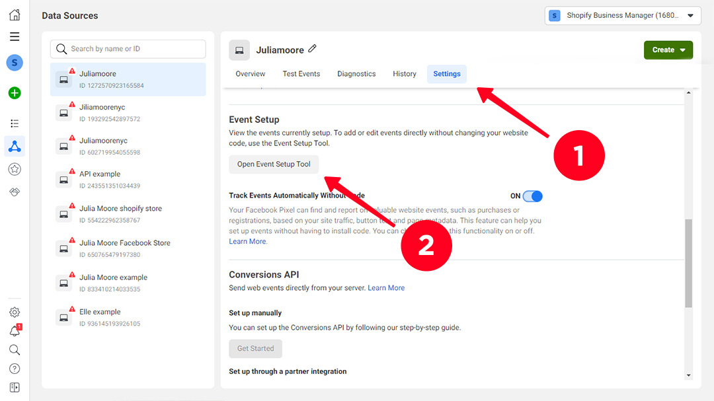Select Juliamoorenyc data source
The image size is (714, 401).
(128, 146)
